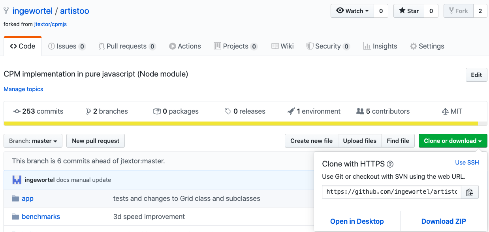View the 1 environment link
The width and height of the screenshot is (489, 232).
[x=314, y=111]
